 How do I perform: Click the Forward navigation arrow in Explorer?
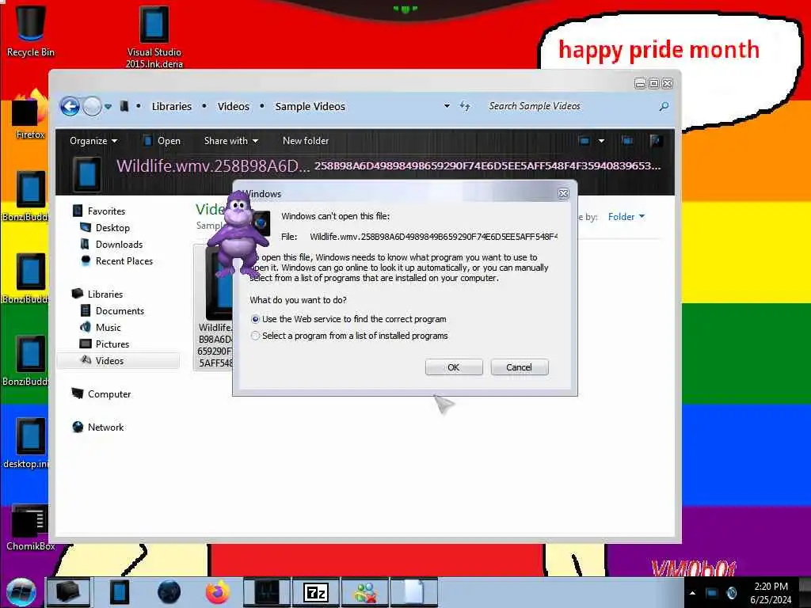92,107
